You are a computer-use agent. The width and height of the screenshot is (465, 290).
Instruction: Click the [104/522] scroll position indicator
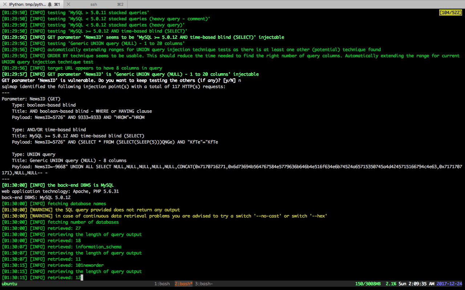[451, 13]
